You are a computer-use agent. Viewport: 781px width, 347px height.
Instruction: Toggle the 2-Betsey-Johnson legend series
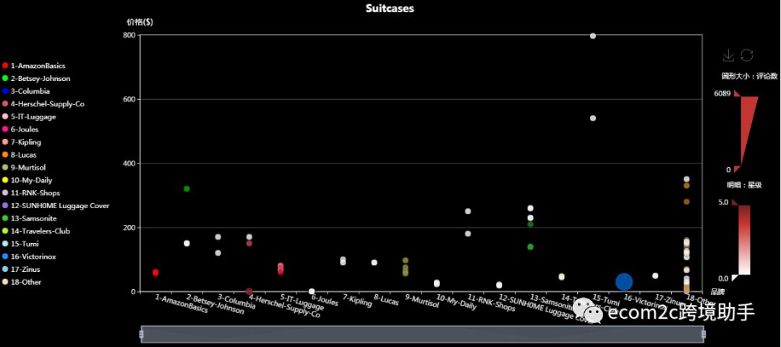click(x=36, y=79)
